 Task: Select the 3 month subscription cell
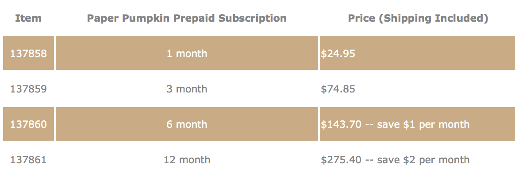pos(187,88)
